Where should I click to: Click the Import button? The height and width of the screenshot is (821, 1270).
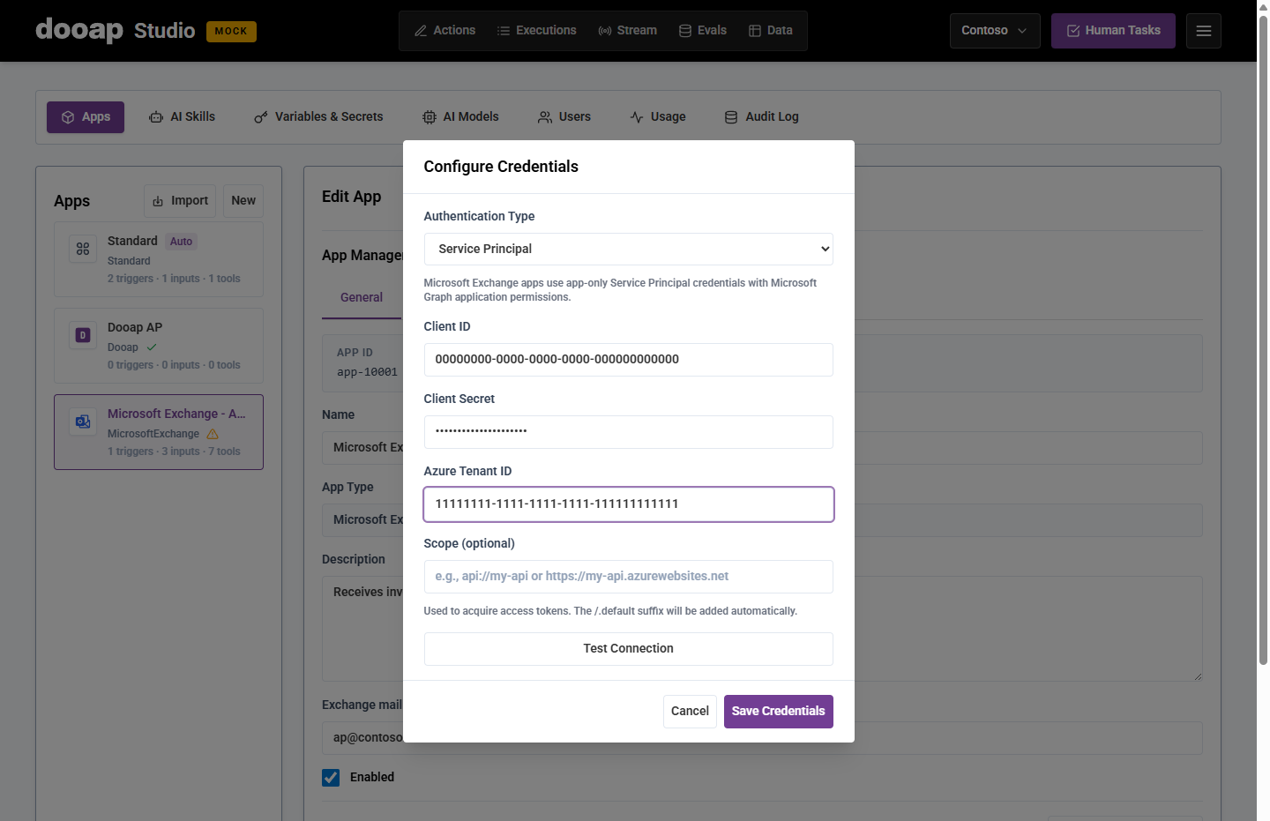click(180, 201)
